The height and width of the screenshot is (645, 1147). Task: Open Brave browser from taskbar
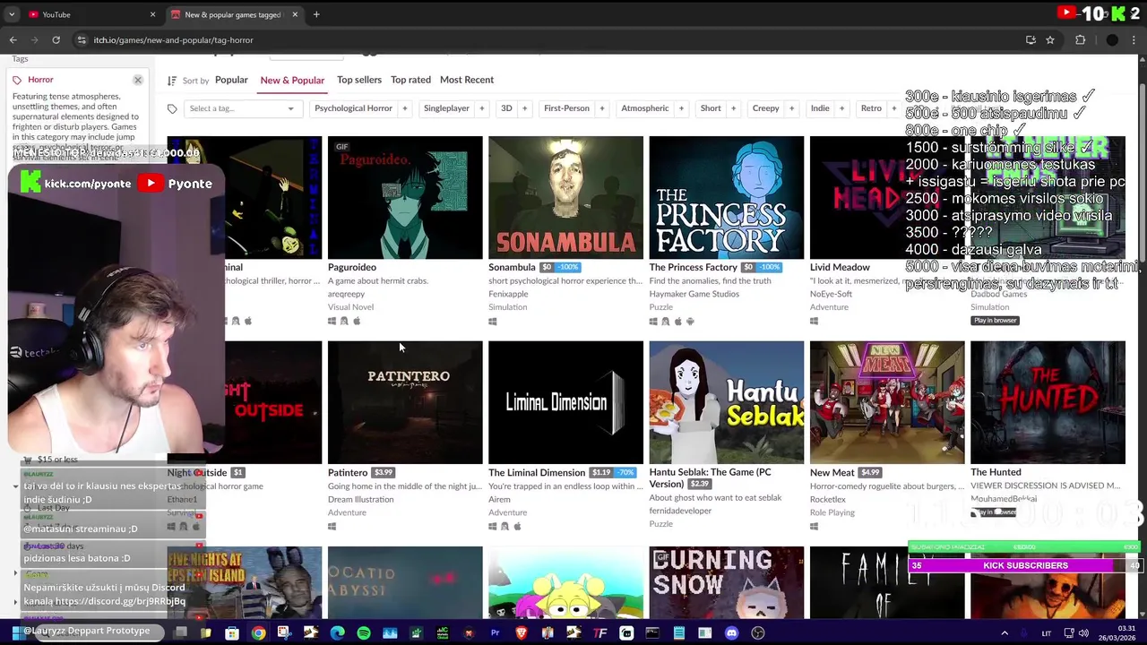click(x=521, y=633)
